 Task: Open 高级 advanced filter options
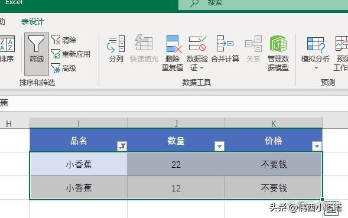pos(64,68)
